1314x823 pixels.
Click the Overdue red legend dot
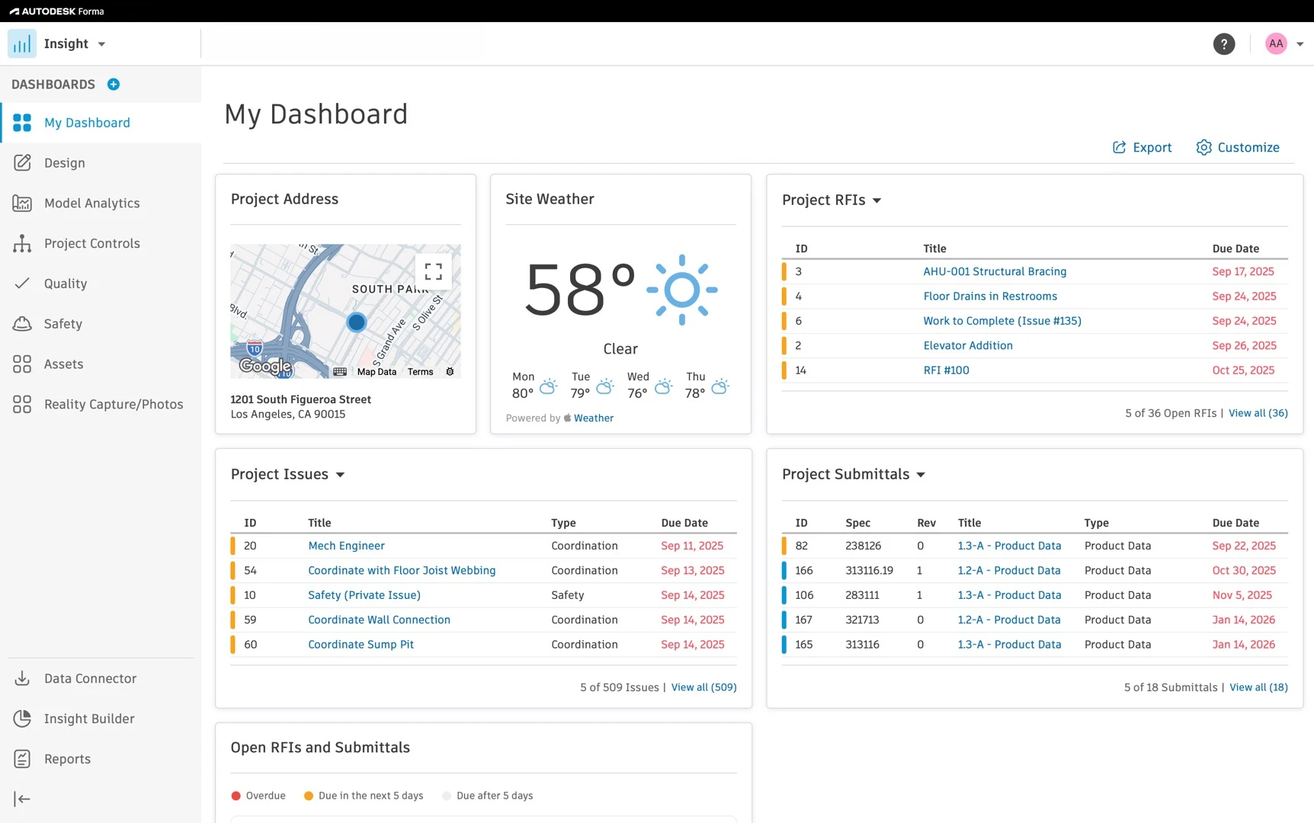[x=236, y=796]
